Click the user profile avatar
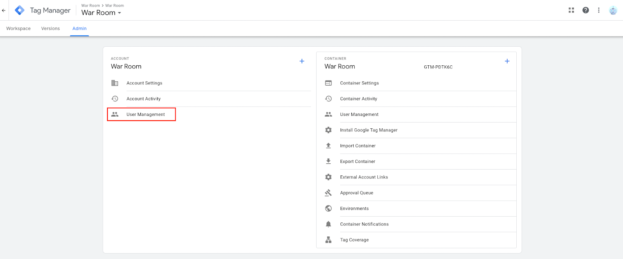Viewport: 623px width, 259px height. pos(613,10)
